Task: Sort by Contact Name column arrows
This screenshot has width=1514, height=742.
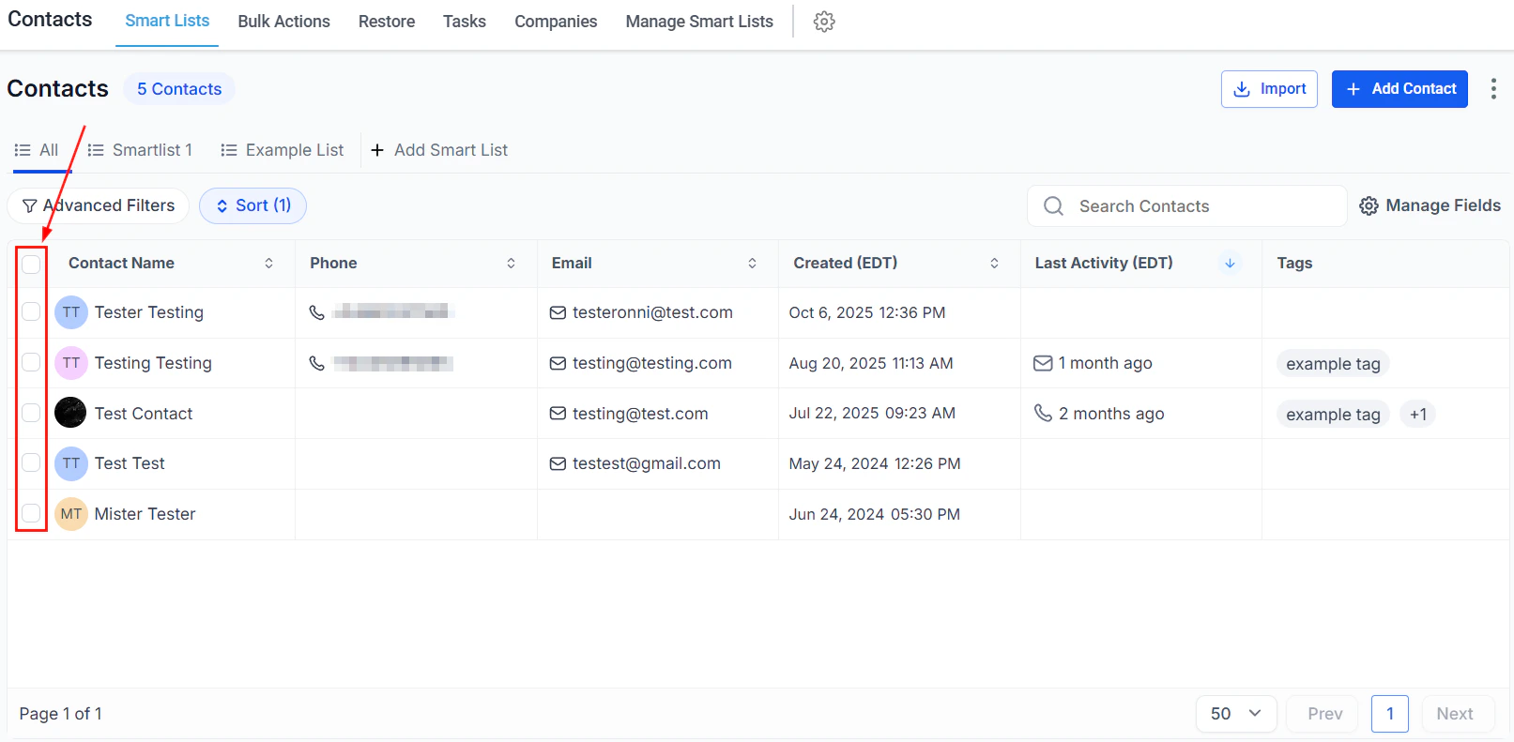Action: 268,264
